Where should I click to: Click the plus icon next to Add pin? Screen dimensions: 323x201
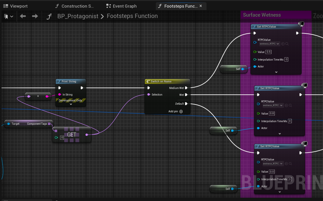click(x=181, y=112)
